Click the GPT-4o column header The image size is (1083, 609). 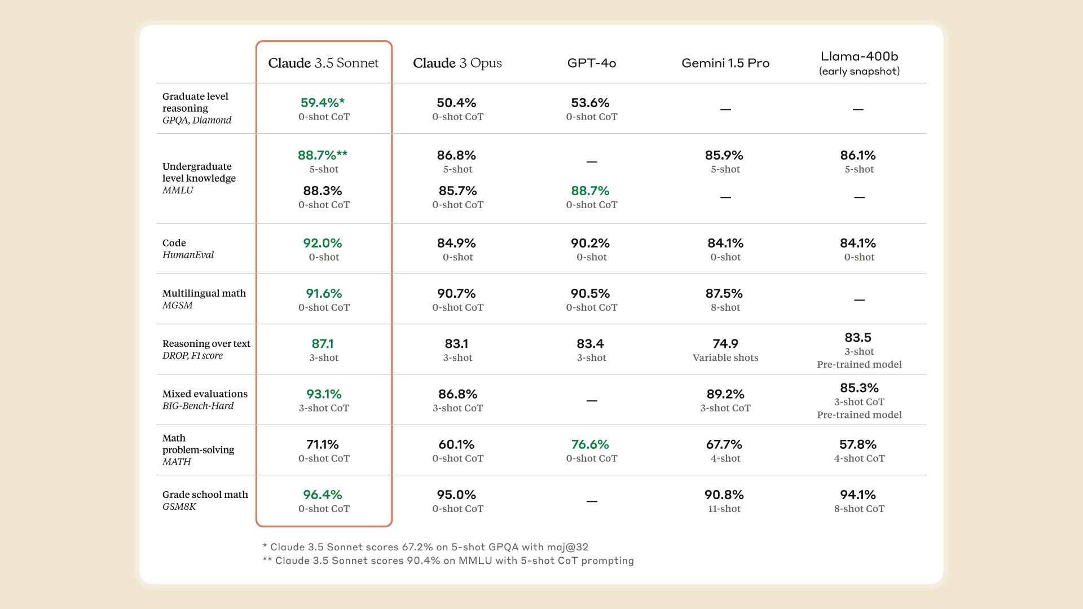592,63
